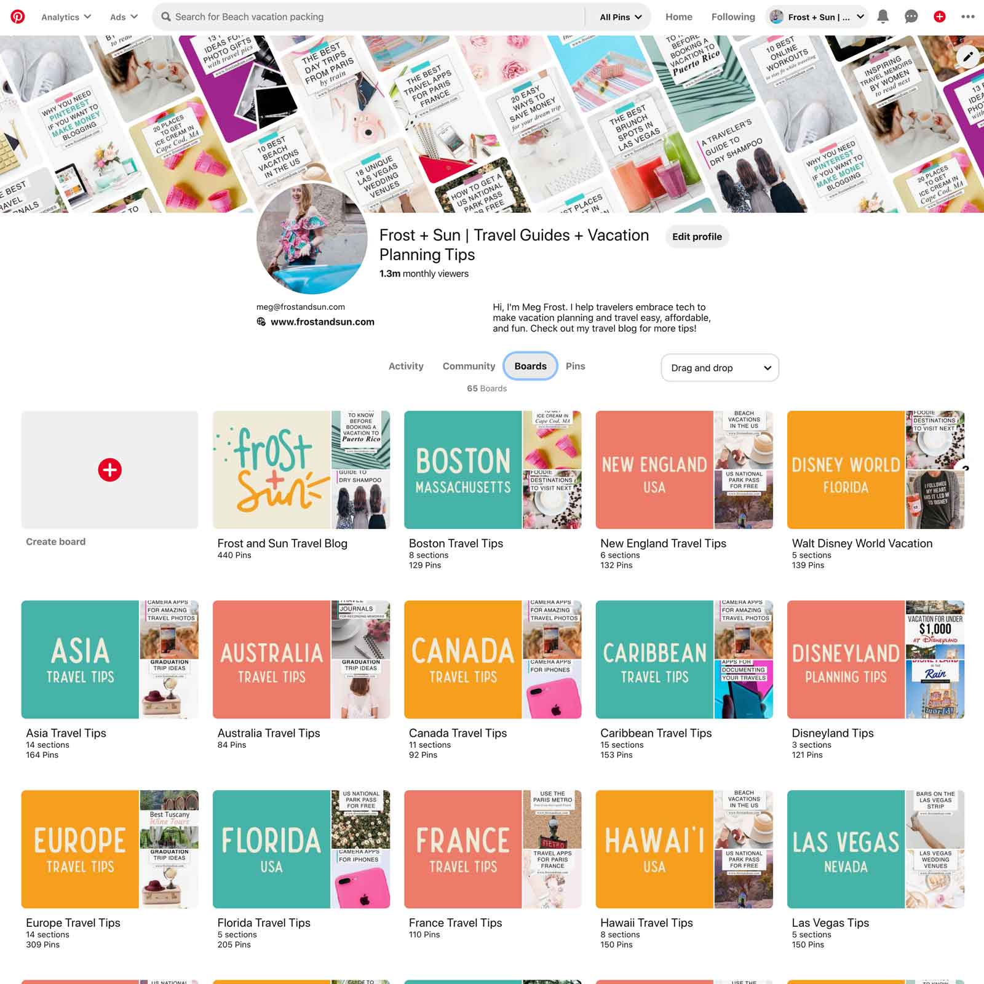
Task: Click the Florida Travel Tips title
Action: (264, 922)
